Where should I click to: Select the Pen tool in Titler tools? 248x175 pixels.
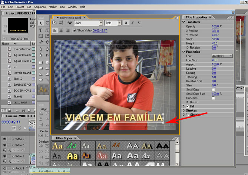click(41, 49)
